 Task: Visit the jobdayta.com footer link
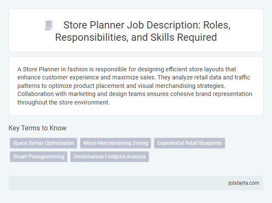(244, 183)
